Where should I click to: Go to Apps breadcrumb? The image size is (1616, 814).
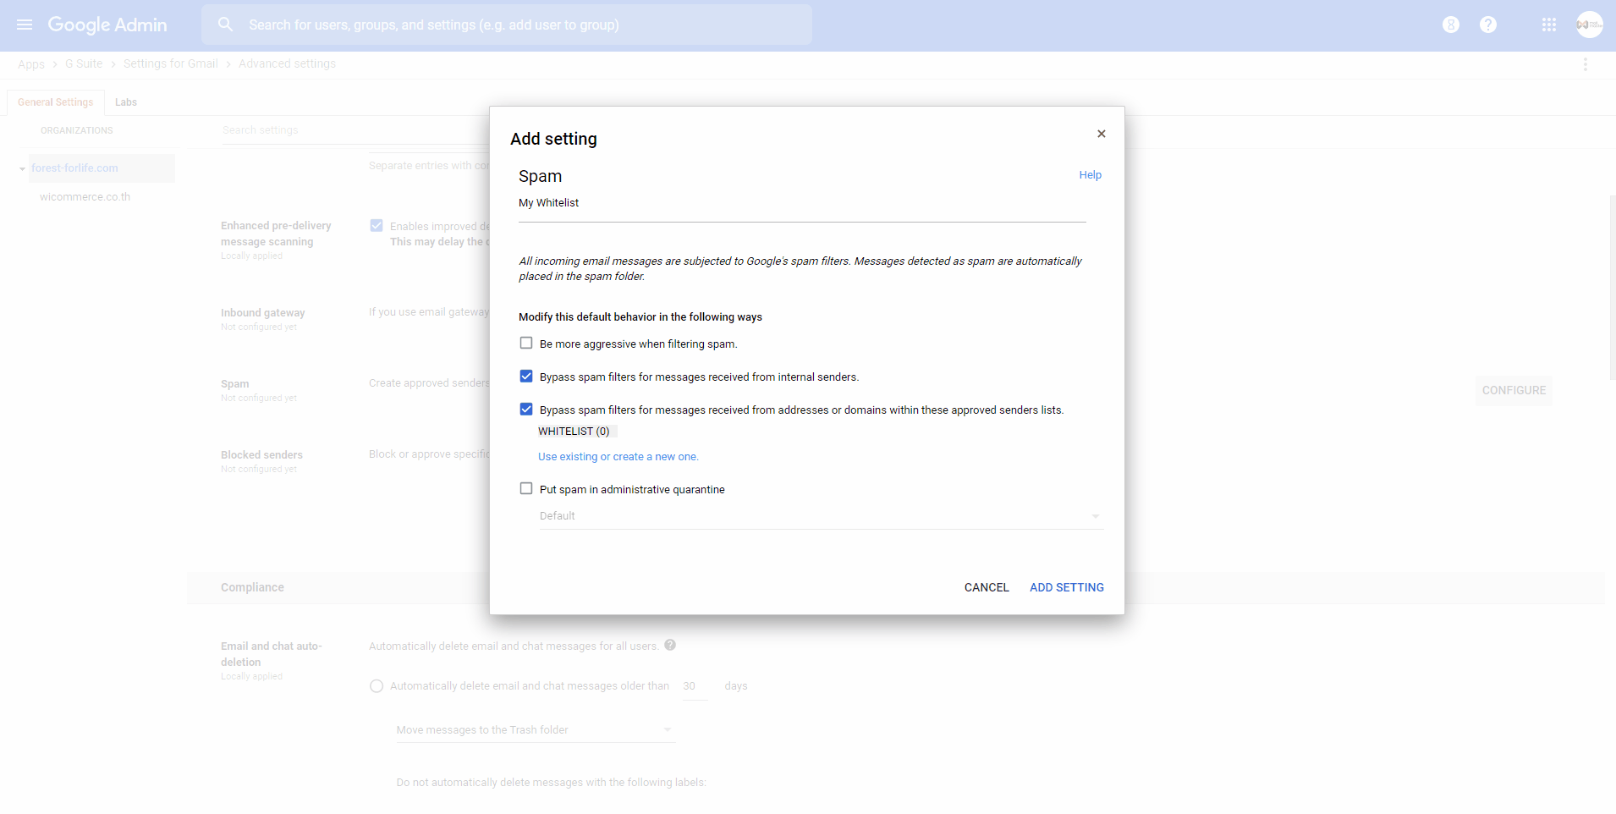(x=31, y=64)
